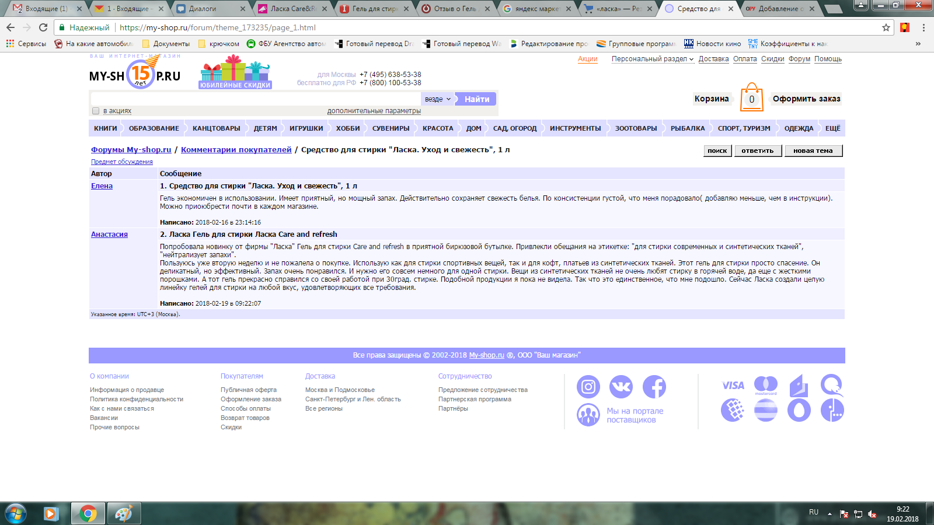Click the 'Найти' search button

(476, 99)
